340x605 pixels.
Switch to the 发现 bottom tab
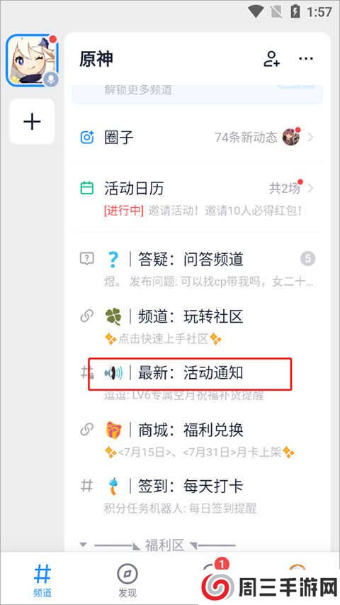[127, 581]
